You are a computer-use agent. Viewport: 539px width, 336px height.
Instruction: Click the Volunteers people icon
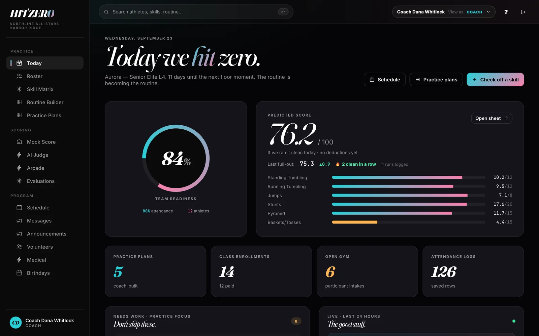[x=19, y=247]
